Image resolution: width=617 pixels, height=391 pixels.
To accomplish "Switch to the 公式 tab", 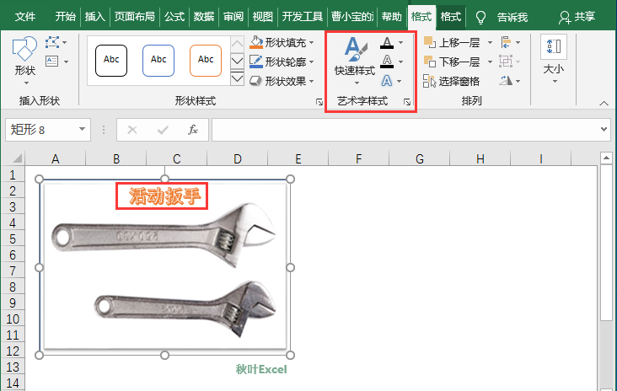I will coord(174,17).
